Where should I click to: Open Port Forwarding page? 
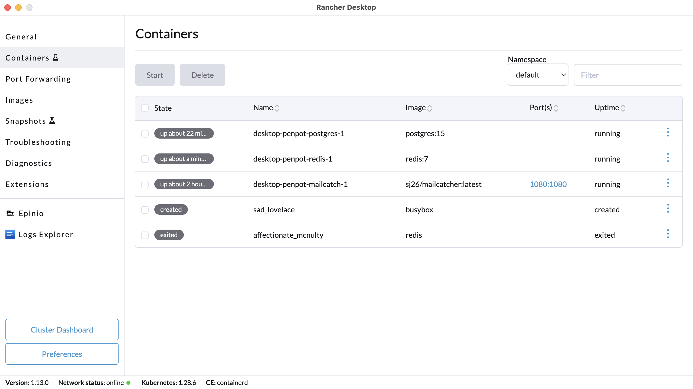(62, 79)
